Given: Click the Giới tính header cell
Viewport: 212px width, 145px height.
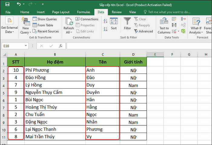Looking at the screenshot, I should pos(133,62).
